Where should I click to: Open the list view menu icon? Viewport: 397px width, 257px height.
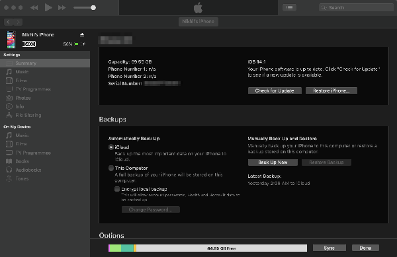tap(289, 7)
